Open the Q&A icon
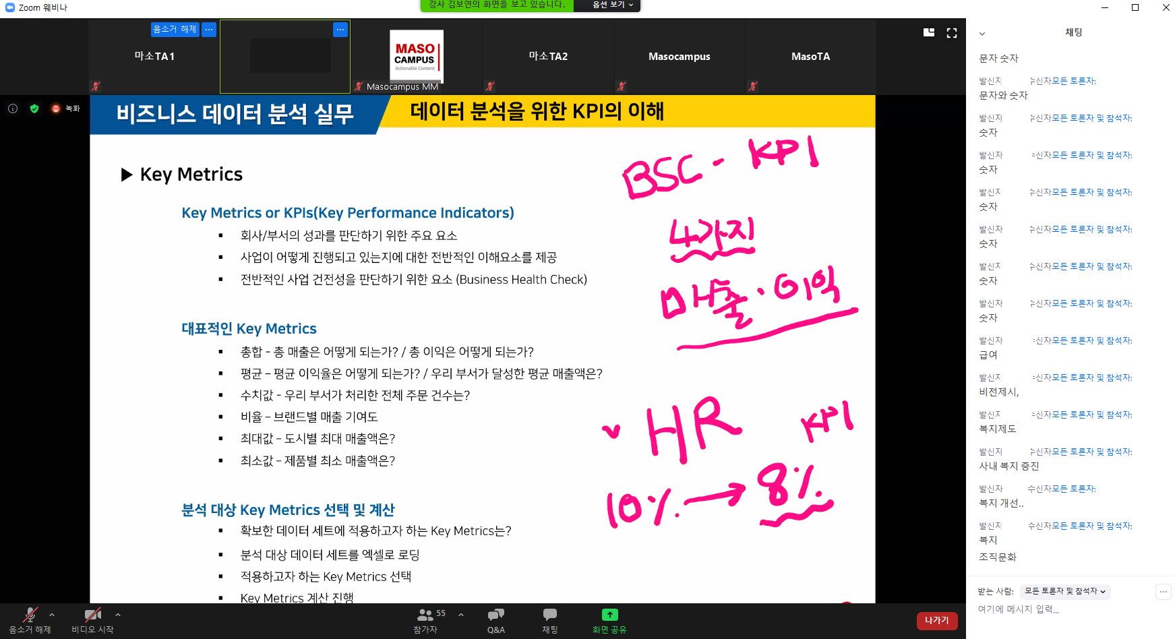This screenshot has height=639, width=1175. 495,615
